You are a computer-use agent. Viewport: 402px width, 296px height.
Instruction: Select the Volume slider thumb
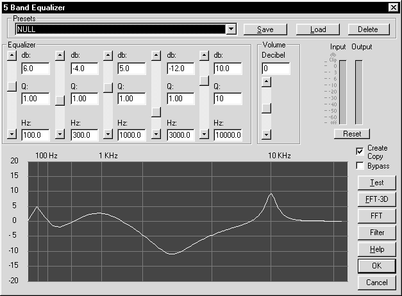point(267,108)
